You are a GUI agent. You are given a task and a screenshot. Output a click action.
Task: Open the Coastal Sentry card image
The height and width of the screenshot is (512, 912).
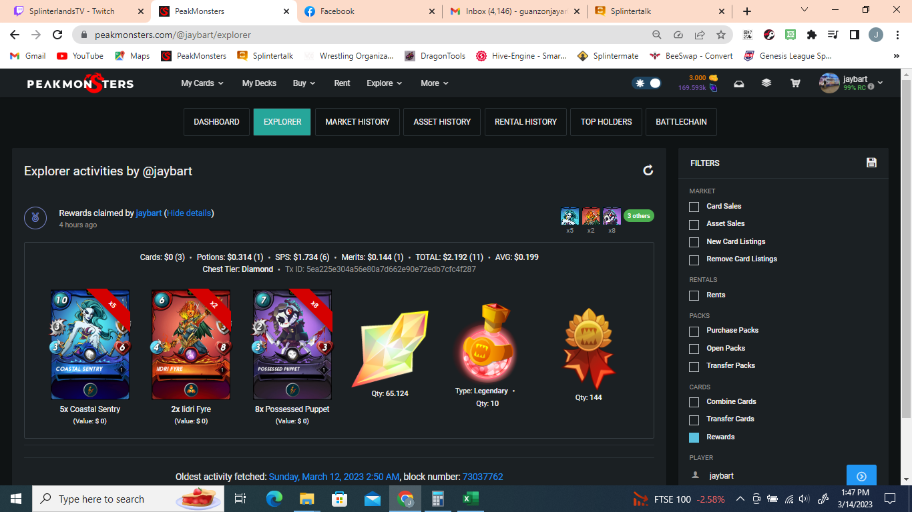(x=90, y=345)
